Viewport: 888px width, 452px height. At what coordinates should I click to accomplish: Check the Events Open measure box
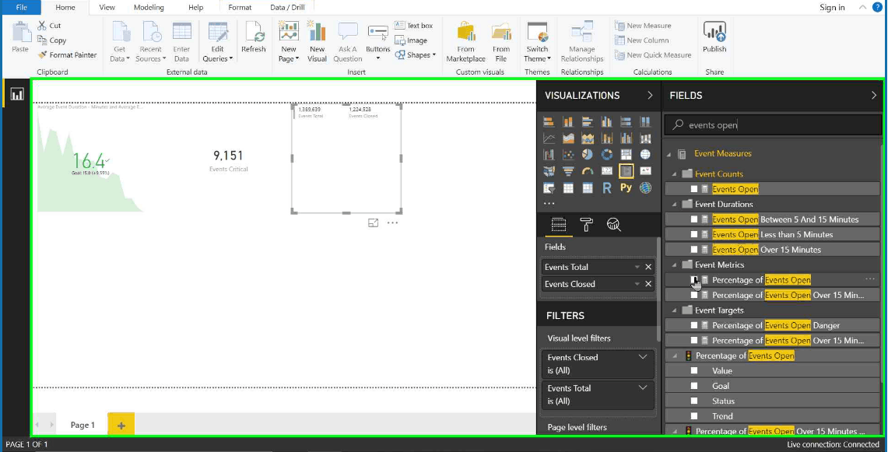click(x=694, y=189)
